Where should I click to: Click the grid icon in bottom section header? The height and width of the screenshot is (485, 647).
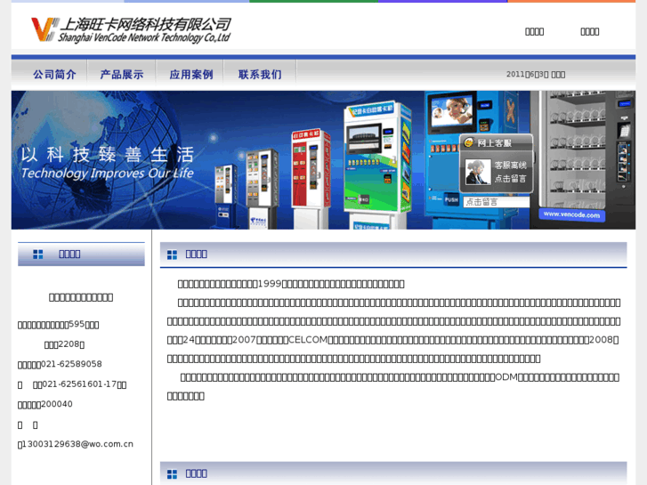(x=172, y=474)
